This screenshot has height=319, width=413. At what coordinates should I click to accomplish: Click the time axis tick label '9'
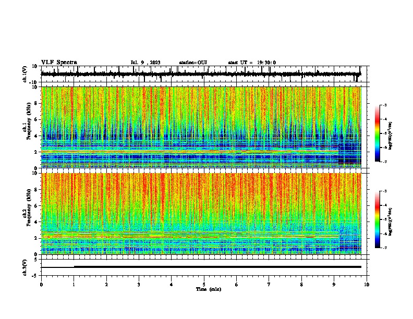334,285
